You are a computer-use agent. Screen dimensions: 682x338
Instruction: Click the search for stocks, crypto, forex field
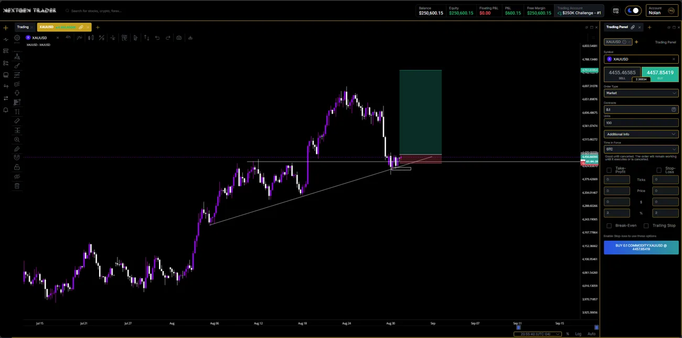pyautogui.click(x=97, y=10)
